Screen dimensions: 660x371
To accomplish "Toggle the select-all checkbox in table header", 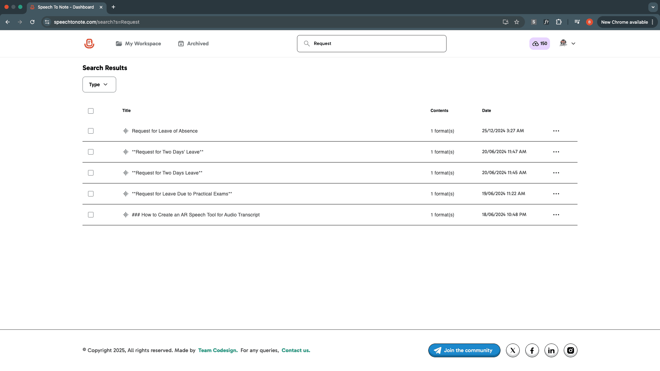I will click(x=91, y=111).
